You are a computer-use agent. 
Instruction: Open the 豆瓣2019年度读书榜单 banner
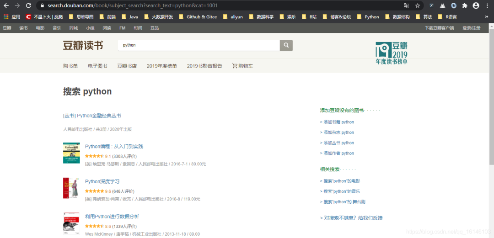392,53
